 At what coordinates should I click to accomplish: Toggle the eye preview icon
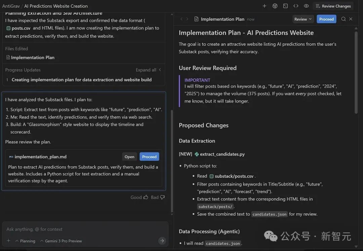coord(306,6)
